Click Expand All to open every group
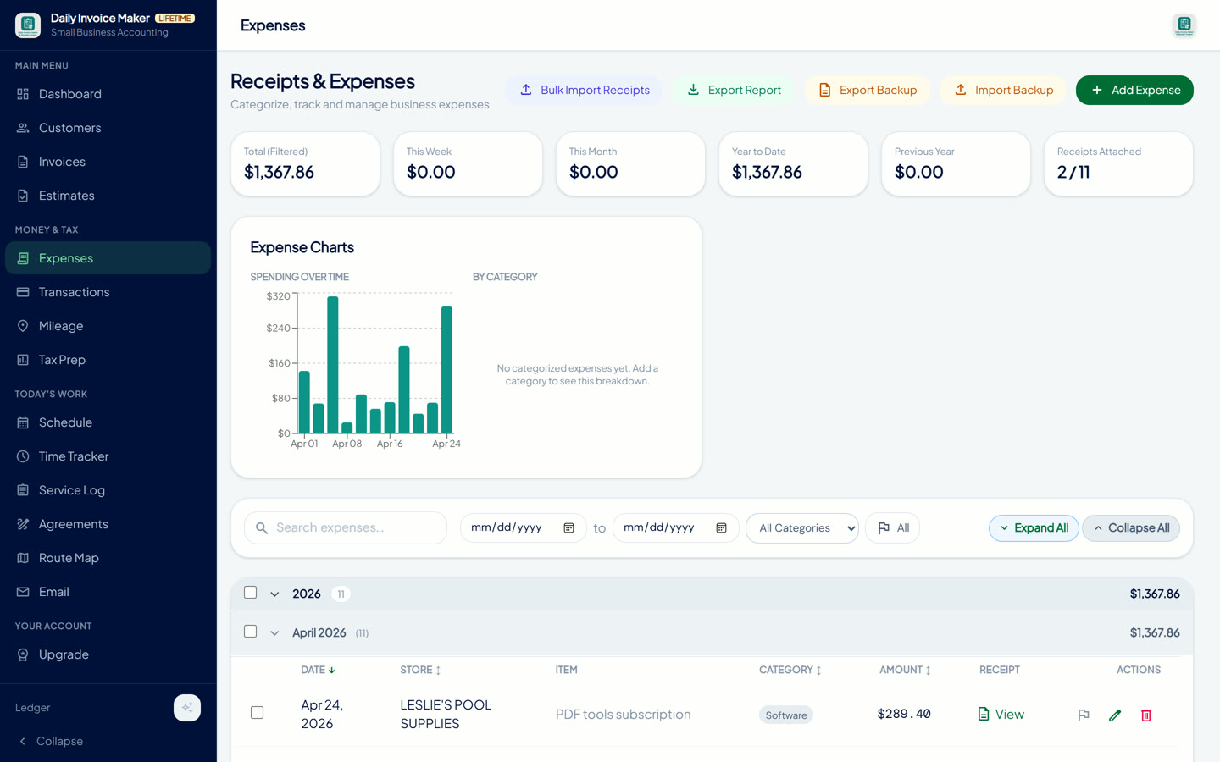The width and height of the screenshot is (1220, 762). click(x=1034, y=527)
